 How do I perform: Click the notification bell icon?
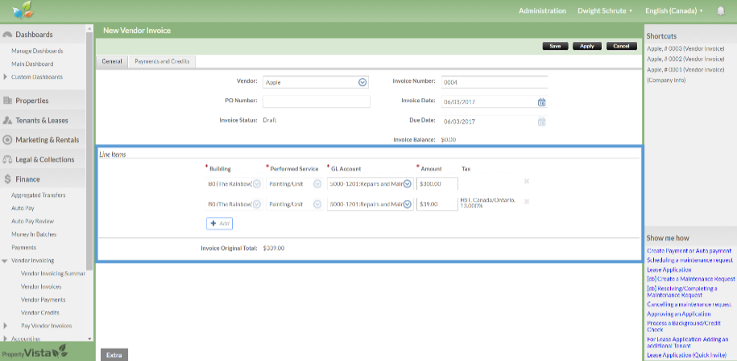coord(720,10)
